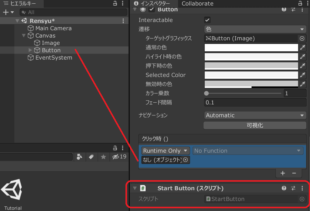The width and height of the screenshot is (310, 211).
Task: Click the eyedropper for 押下時の色
Action: 302,66
